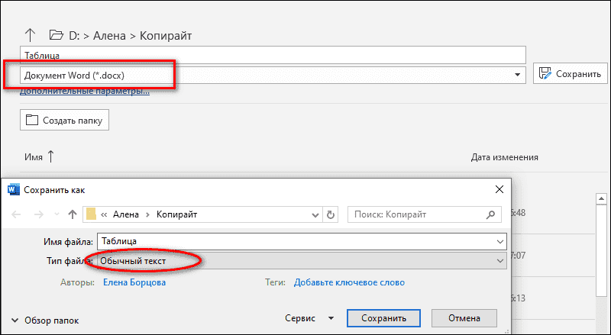Click the Алена folder in the address bar
The height and width of the screenshot is (335, 611).
pos(126,214)
